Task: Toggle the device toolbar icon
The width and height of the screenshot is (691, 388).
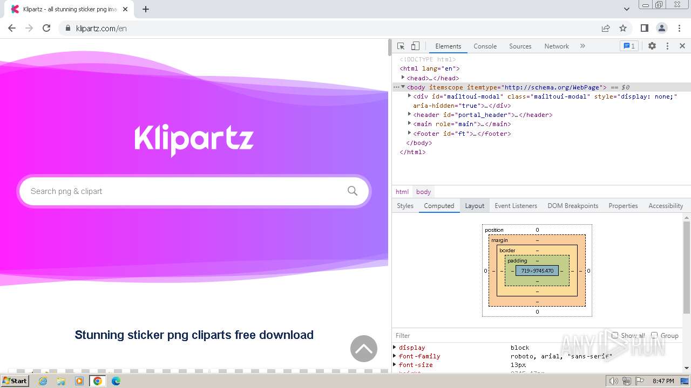Action: (415, 46)
